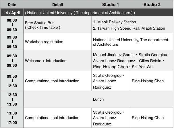Click 'Manuel Jiménez García' name

(x=114, y=55)
